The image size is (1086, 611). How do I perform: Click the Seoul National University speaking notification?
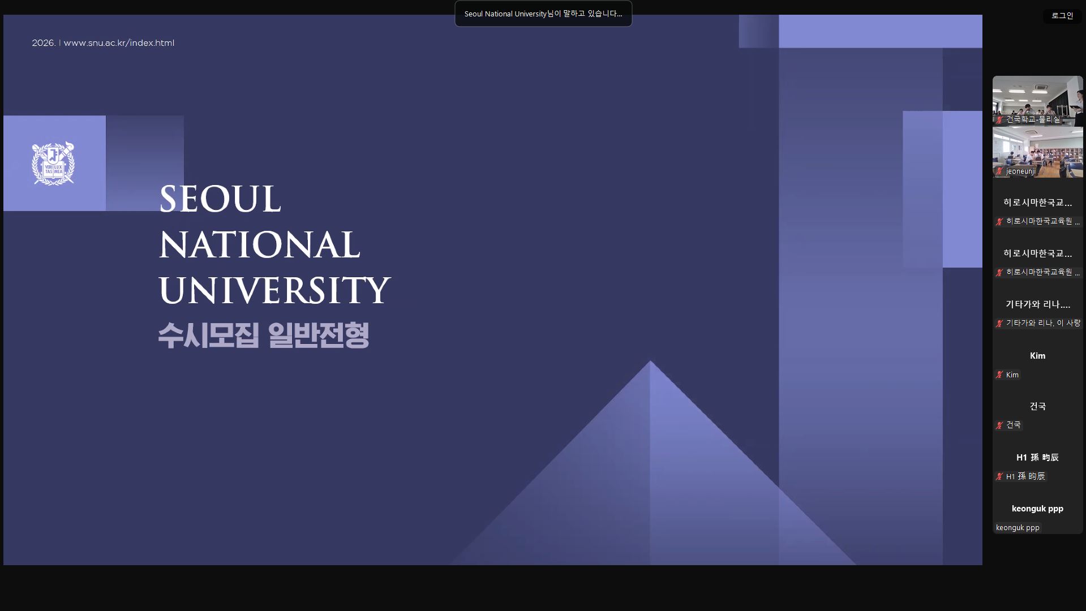pos(543,14)
